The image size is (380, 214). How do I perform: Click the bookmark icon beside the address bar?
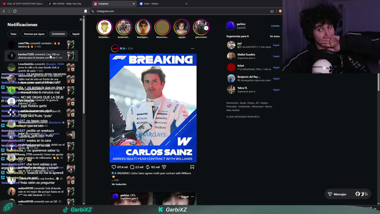pyautogui.click(x=85, y=11)
